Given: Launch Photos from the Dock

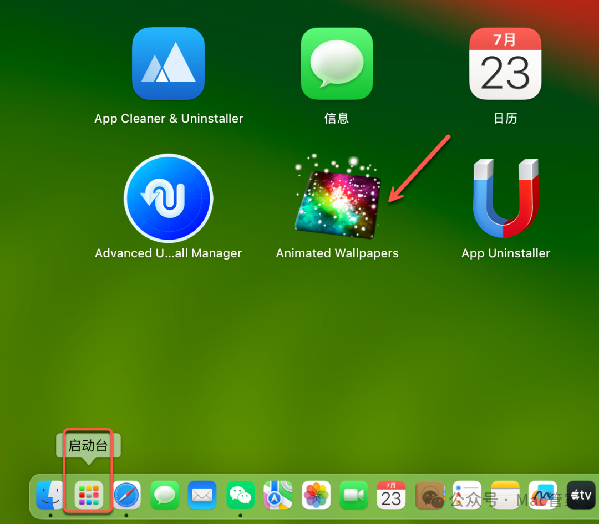Looking at the screenshot, I should click(x=316, y=495).
